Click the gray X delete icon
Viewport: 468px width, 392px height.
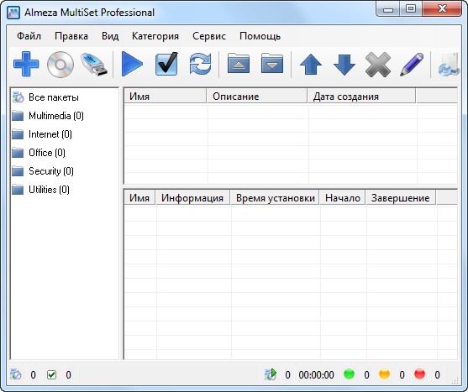click(x=378, y=65)
